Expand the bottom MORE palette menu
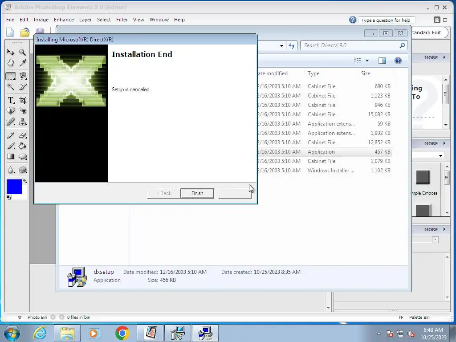456x342 pixels. pos(435,229)
